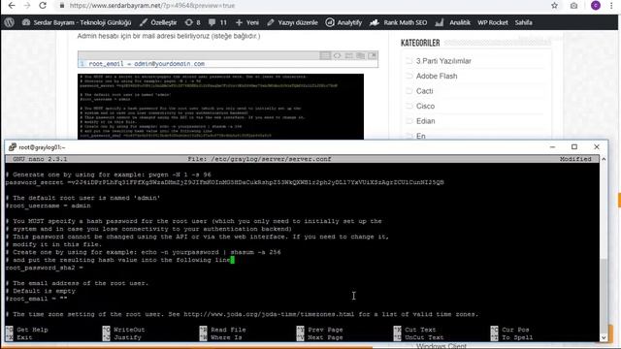
Task: Open the 3.Parti Yazılımlar category
Action: [x=443, y=61]
